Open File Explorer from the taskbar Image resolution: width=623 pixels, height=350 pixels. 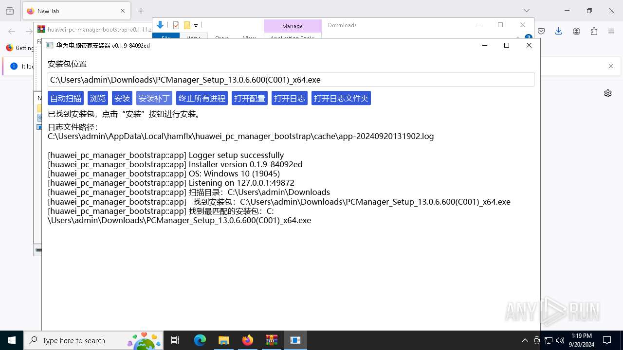(223, 340)
